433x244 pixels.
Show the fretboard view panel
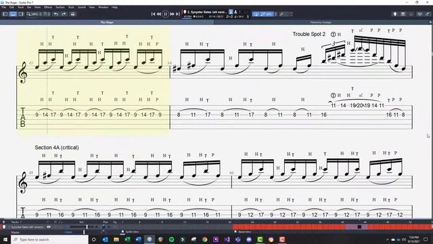pos(403,14)
